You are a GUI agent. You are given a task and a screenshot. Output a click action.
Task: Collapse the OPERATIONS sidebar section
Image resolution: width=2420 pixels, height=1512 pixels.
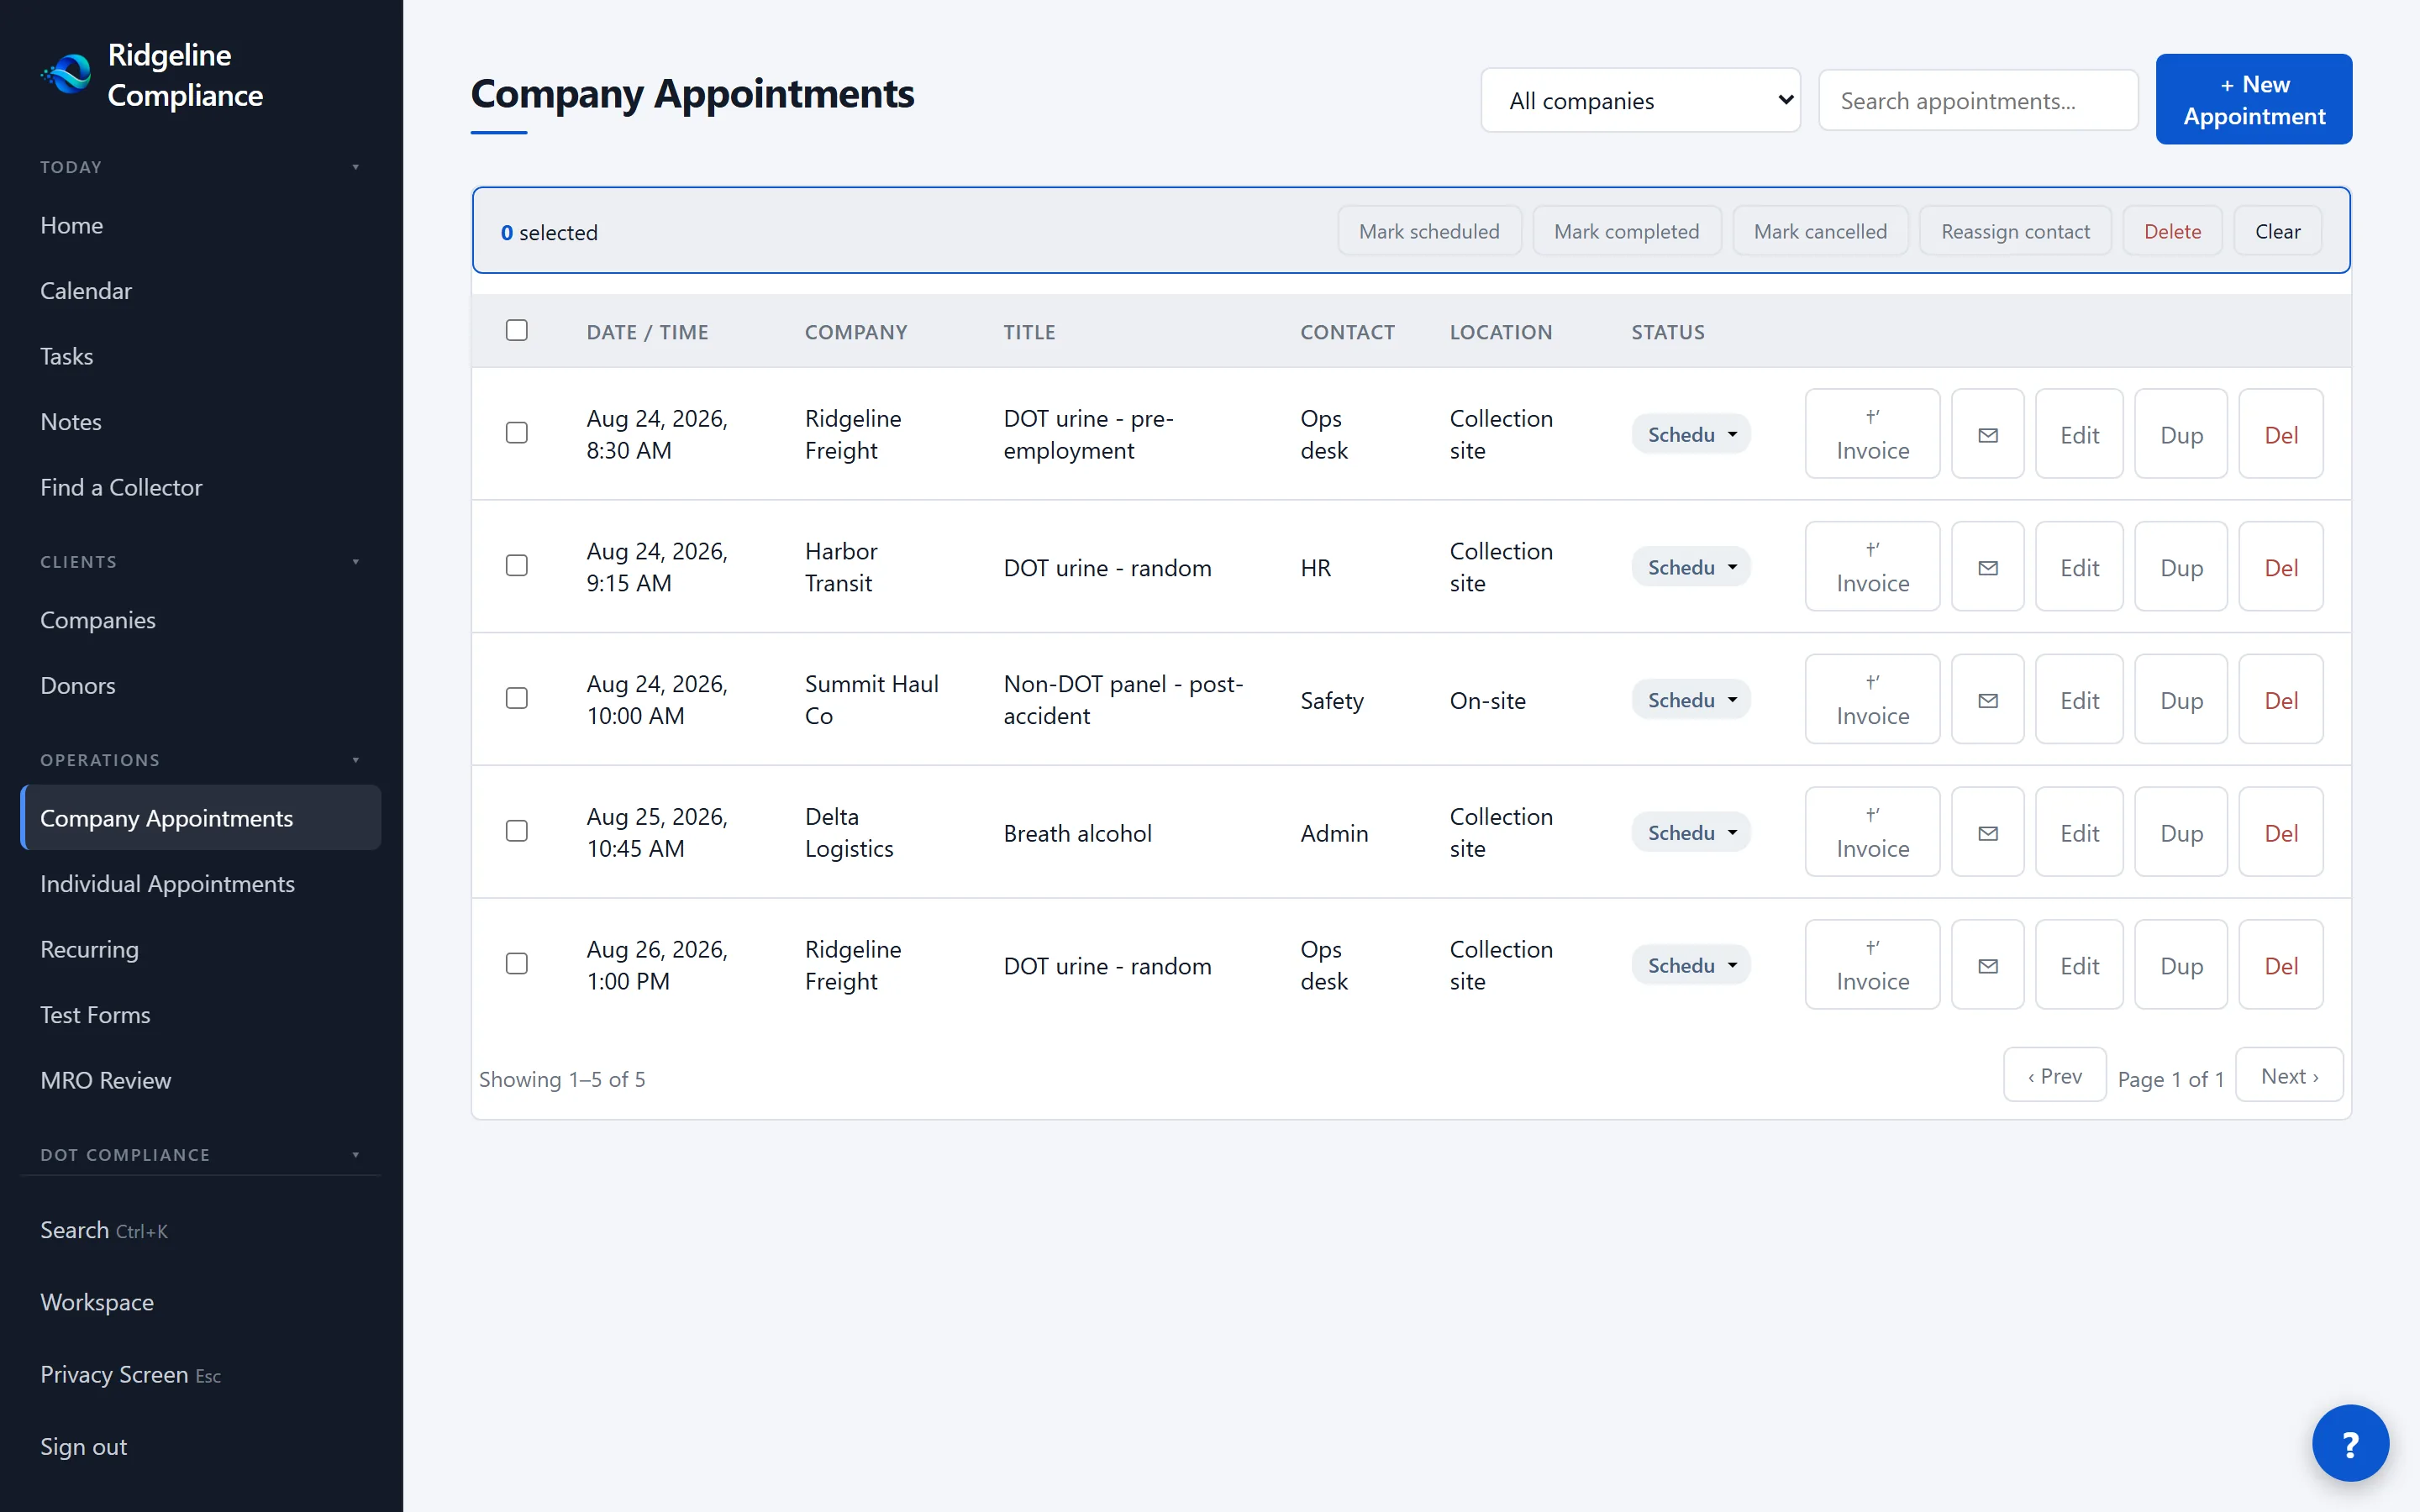[x=200, y=760]
